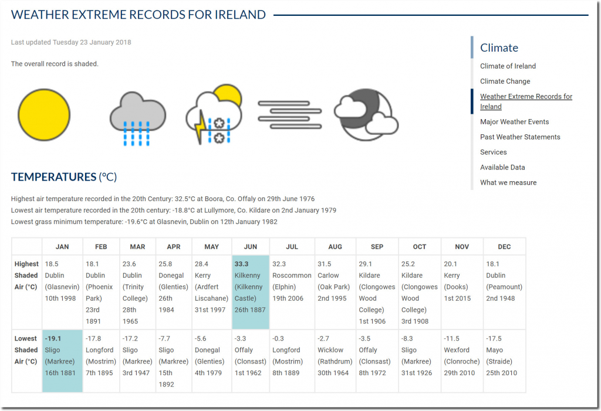Screen dimensions: 601x411
Task: Click the Climate sidebar heading
Action: pos(499,47)
